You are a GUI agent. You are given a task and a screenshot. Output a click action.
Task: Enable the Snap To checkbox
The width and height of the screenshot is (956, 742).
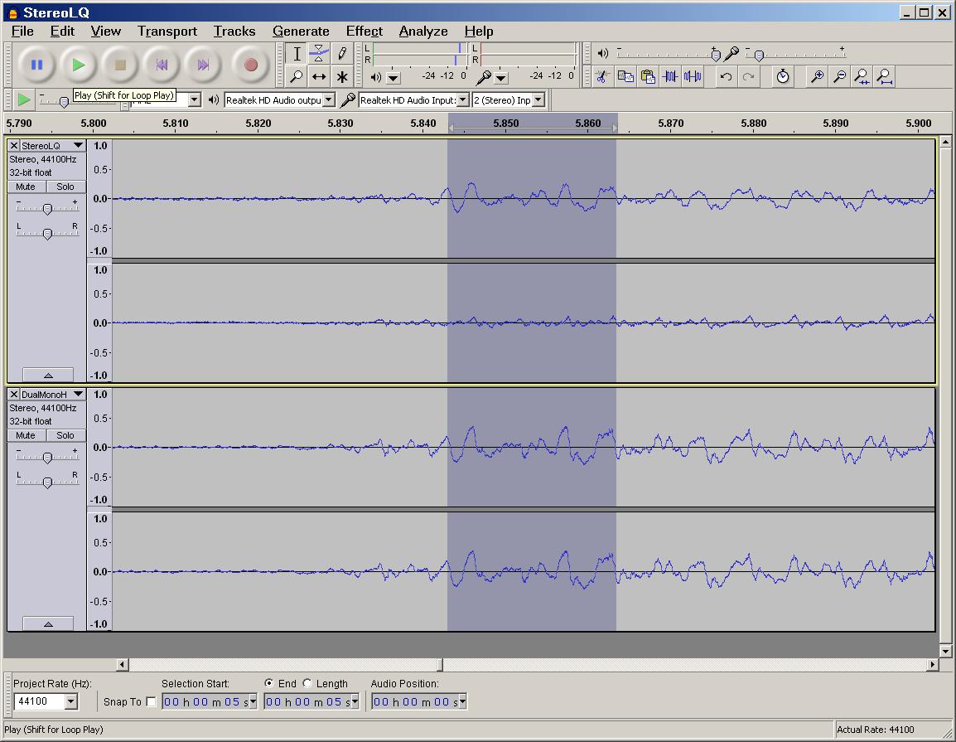pyautogui.click(x=151, y=702)
